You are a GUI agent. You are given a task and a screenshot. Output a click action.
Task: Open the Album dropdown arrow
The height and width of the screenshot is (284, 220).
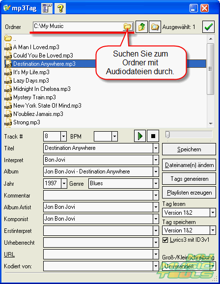click(156, 171)
